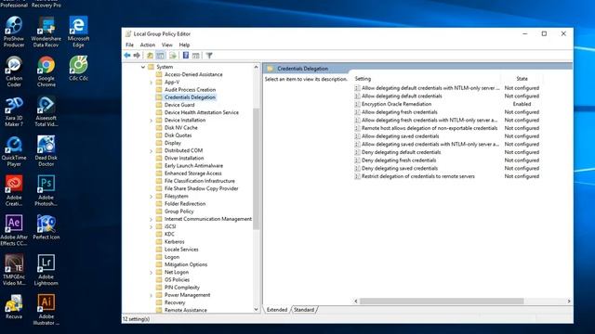
Task: Open the Action menu
Action: pos(148,45)
